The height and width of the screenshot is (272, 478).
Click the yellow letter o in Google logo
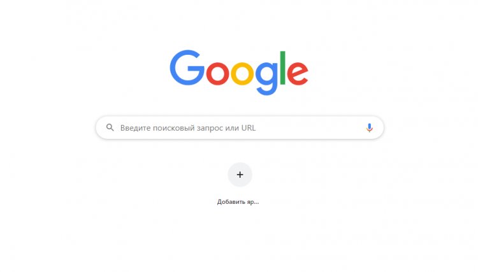coord(242,73)
